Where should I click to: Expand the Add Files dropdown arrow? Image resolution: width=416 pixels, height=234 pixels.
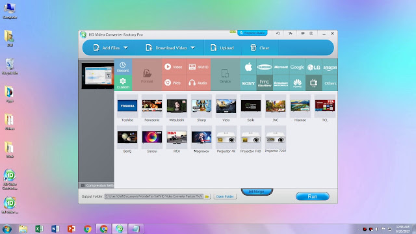point(125,47)
